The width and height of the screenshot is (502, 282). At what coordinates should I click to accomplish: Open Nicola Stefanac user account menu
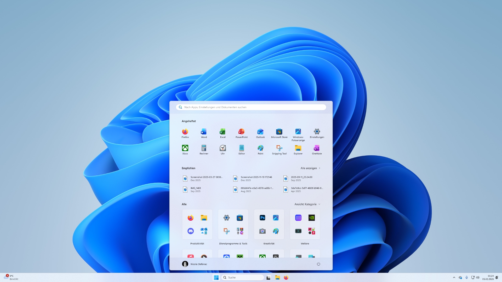pyautogui.click(x=195, y=264)
